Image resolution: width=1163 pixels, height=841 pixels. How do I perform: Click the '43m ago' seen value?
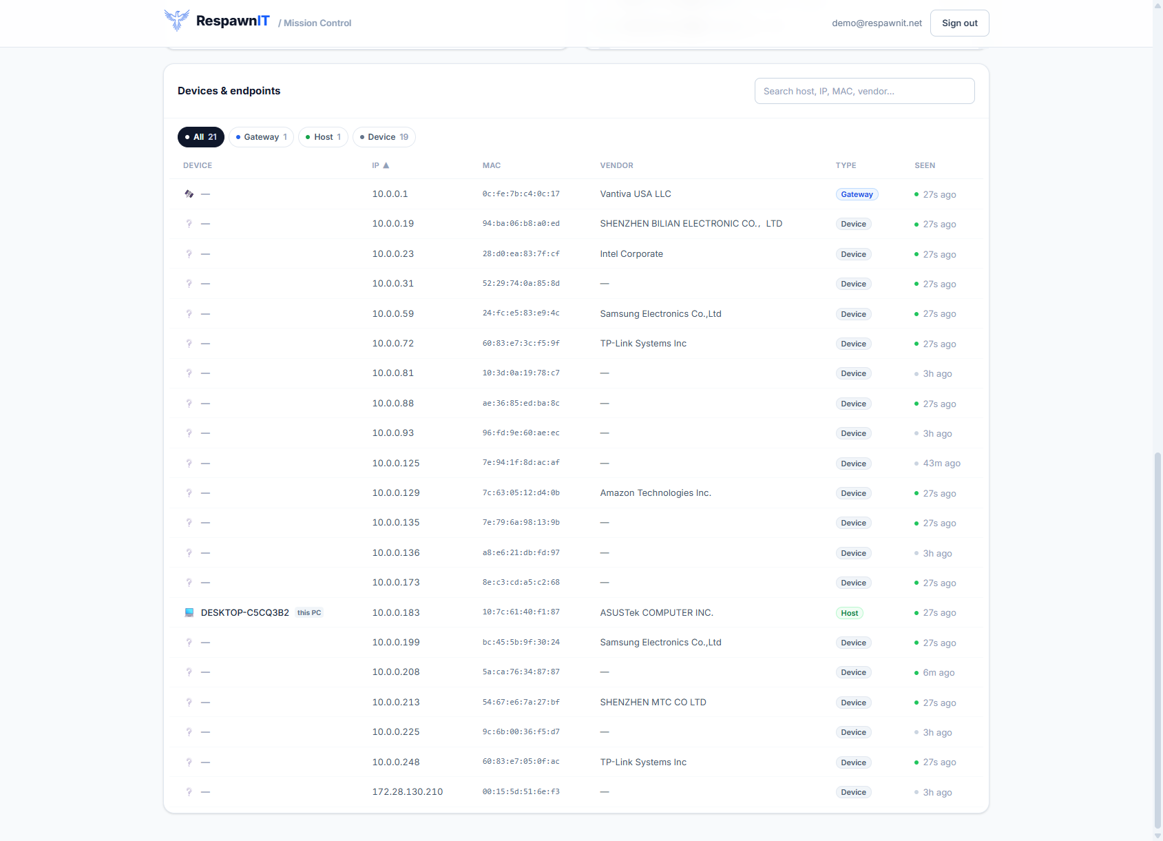tap(942, 464)
